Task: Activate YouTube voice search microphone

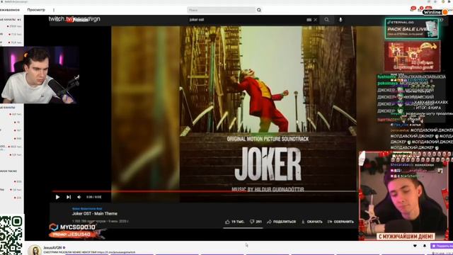Action: point(340,20)
